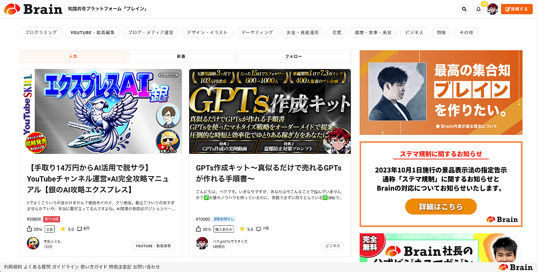Open the 利用規約 footer link
538x272 pixels.
click(13, 267)
